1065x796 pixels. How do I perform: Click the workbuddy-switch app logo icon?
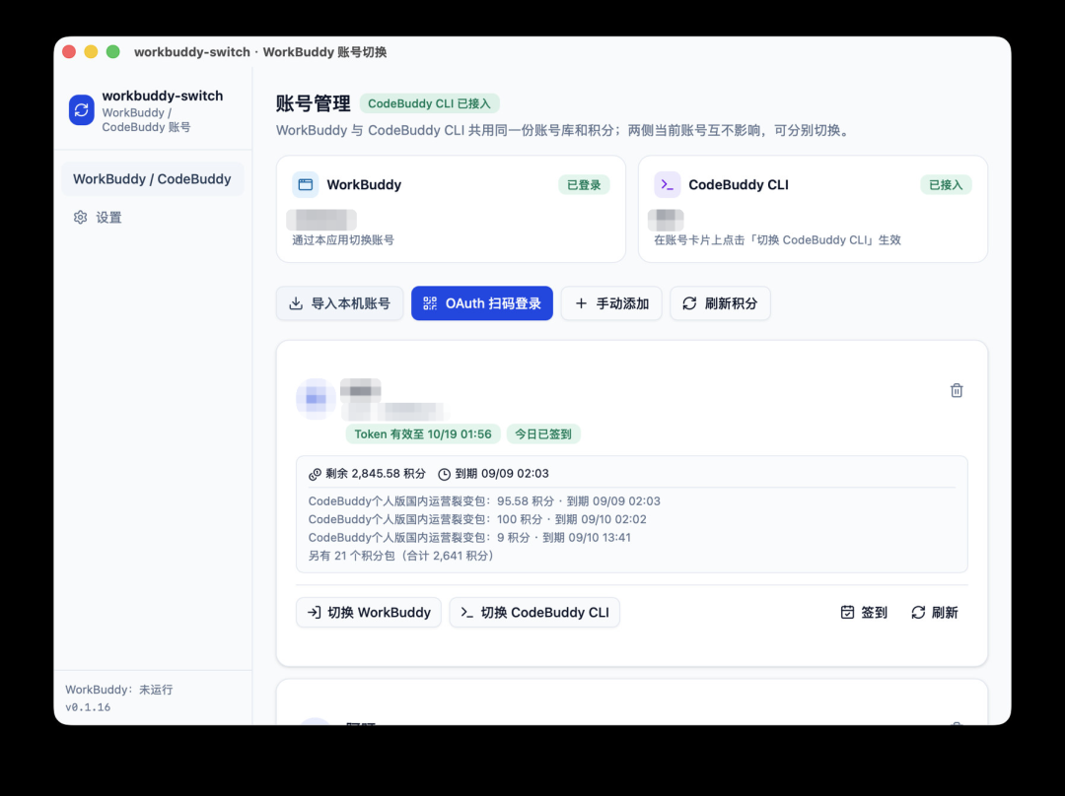82,110
